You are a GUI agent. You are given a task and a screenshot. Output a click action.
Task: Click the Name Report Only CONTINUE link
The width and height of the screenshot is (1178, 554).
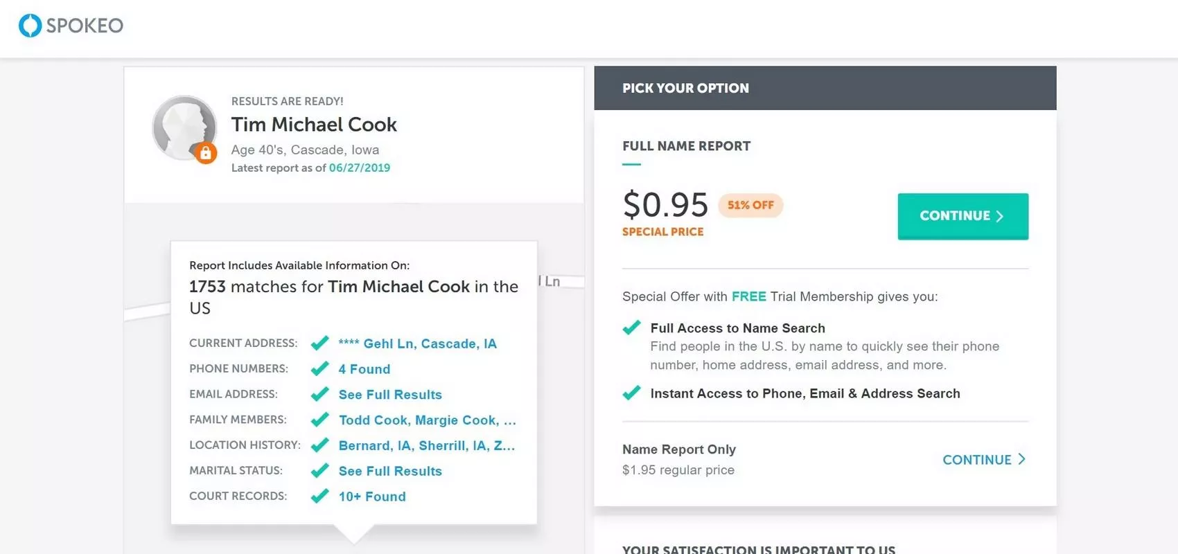984,460
